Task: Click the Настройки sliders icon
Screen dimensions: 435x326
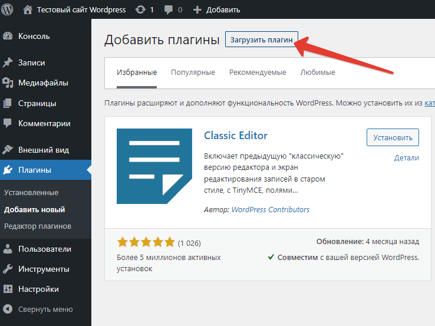Action: point(8,289)
